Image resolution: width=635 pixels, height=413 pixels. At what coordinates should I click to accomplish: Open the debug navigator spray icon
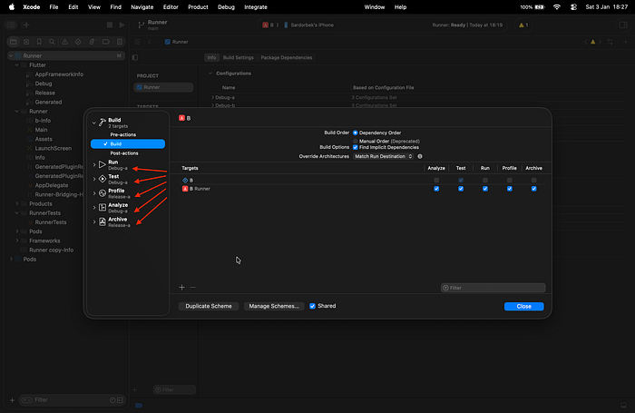[92, 42]
